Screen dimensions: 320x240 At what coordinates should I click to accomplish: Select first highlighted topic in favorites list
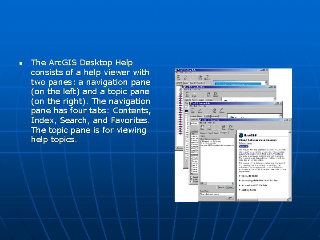tap(210, 139)
